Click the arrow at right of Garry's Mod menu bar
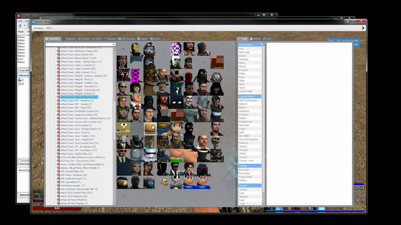Image resolution: width=401 pixels, height=225 pixels. tap(363, 28)
